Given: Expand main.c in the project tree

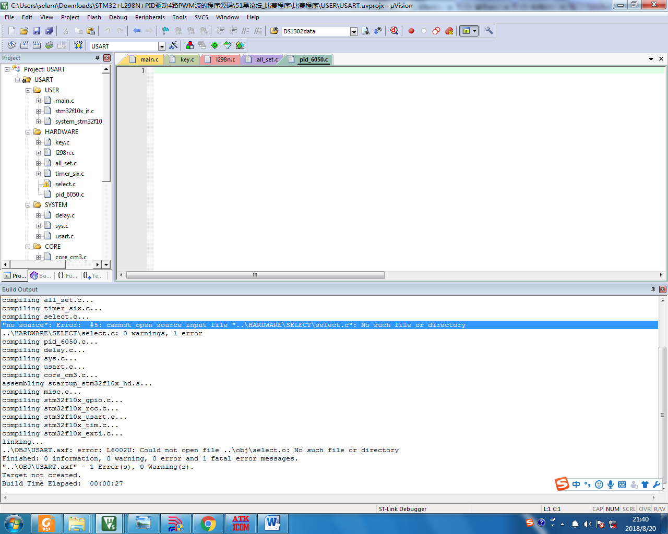Looking at the screenshot, I should pos(38,101).
